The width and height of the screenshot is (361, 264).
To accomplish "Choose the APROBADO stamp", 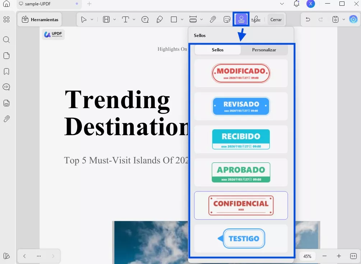I will click(x=241, y=172).
